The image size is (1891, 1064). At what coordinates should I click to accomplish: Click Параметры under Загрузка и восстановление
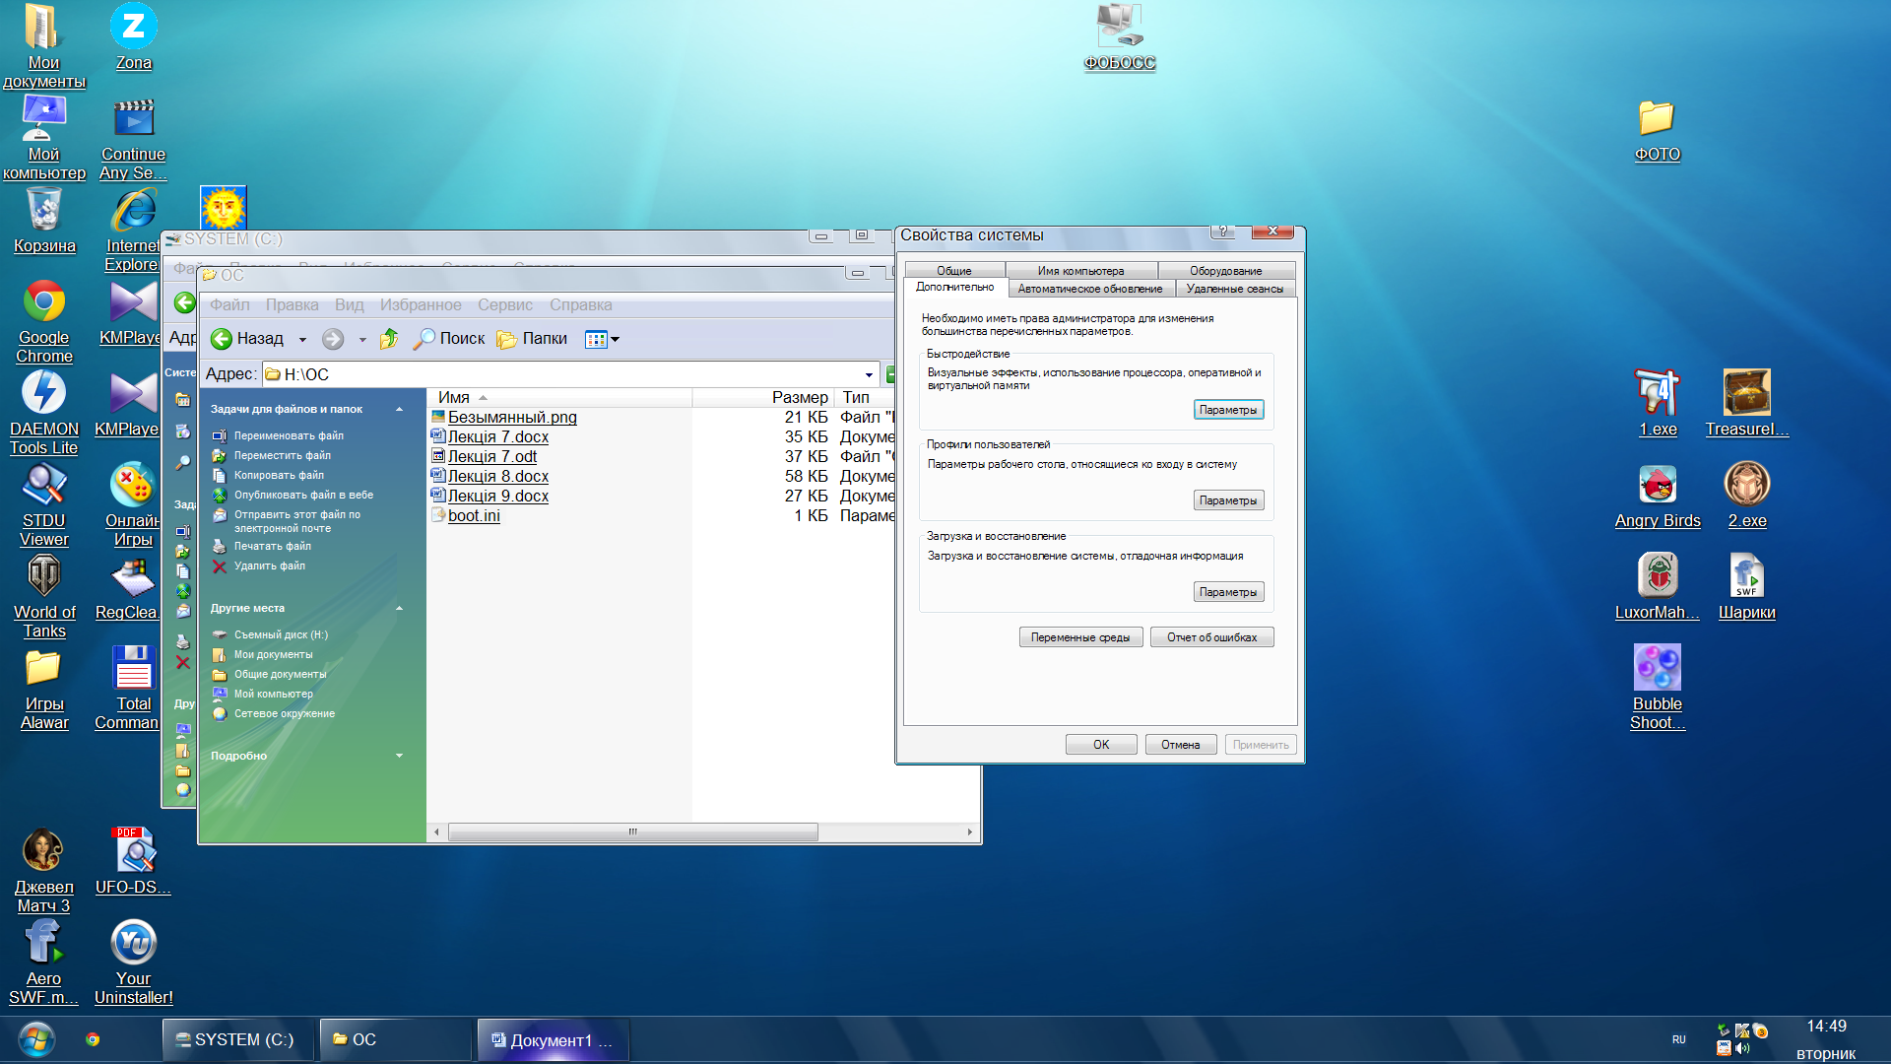coord(1227,592)
